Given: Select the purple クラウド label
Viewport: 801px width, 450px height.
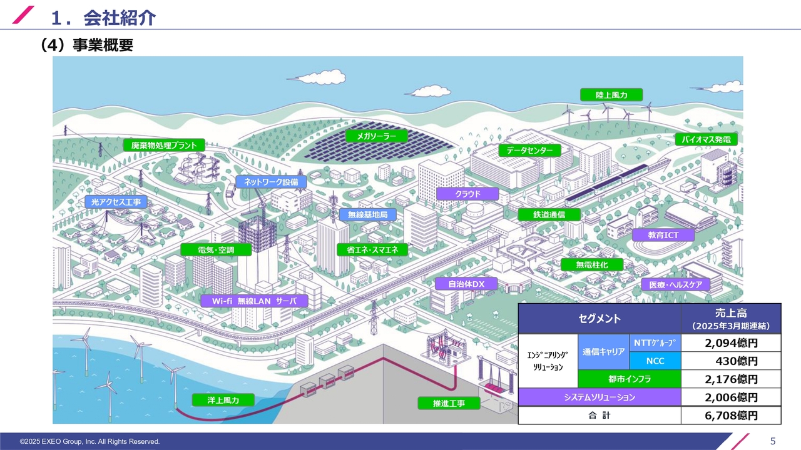Looking at the screenshot, I should pyautogui.click(x=467, y=194).
